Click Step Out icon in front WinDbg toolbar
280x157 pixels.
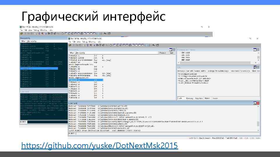pyautogui.click(x=103, y=45)
